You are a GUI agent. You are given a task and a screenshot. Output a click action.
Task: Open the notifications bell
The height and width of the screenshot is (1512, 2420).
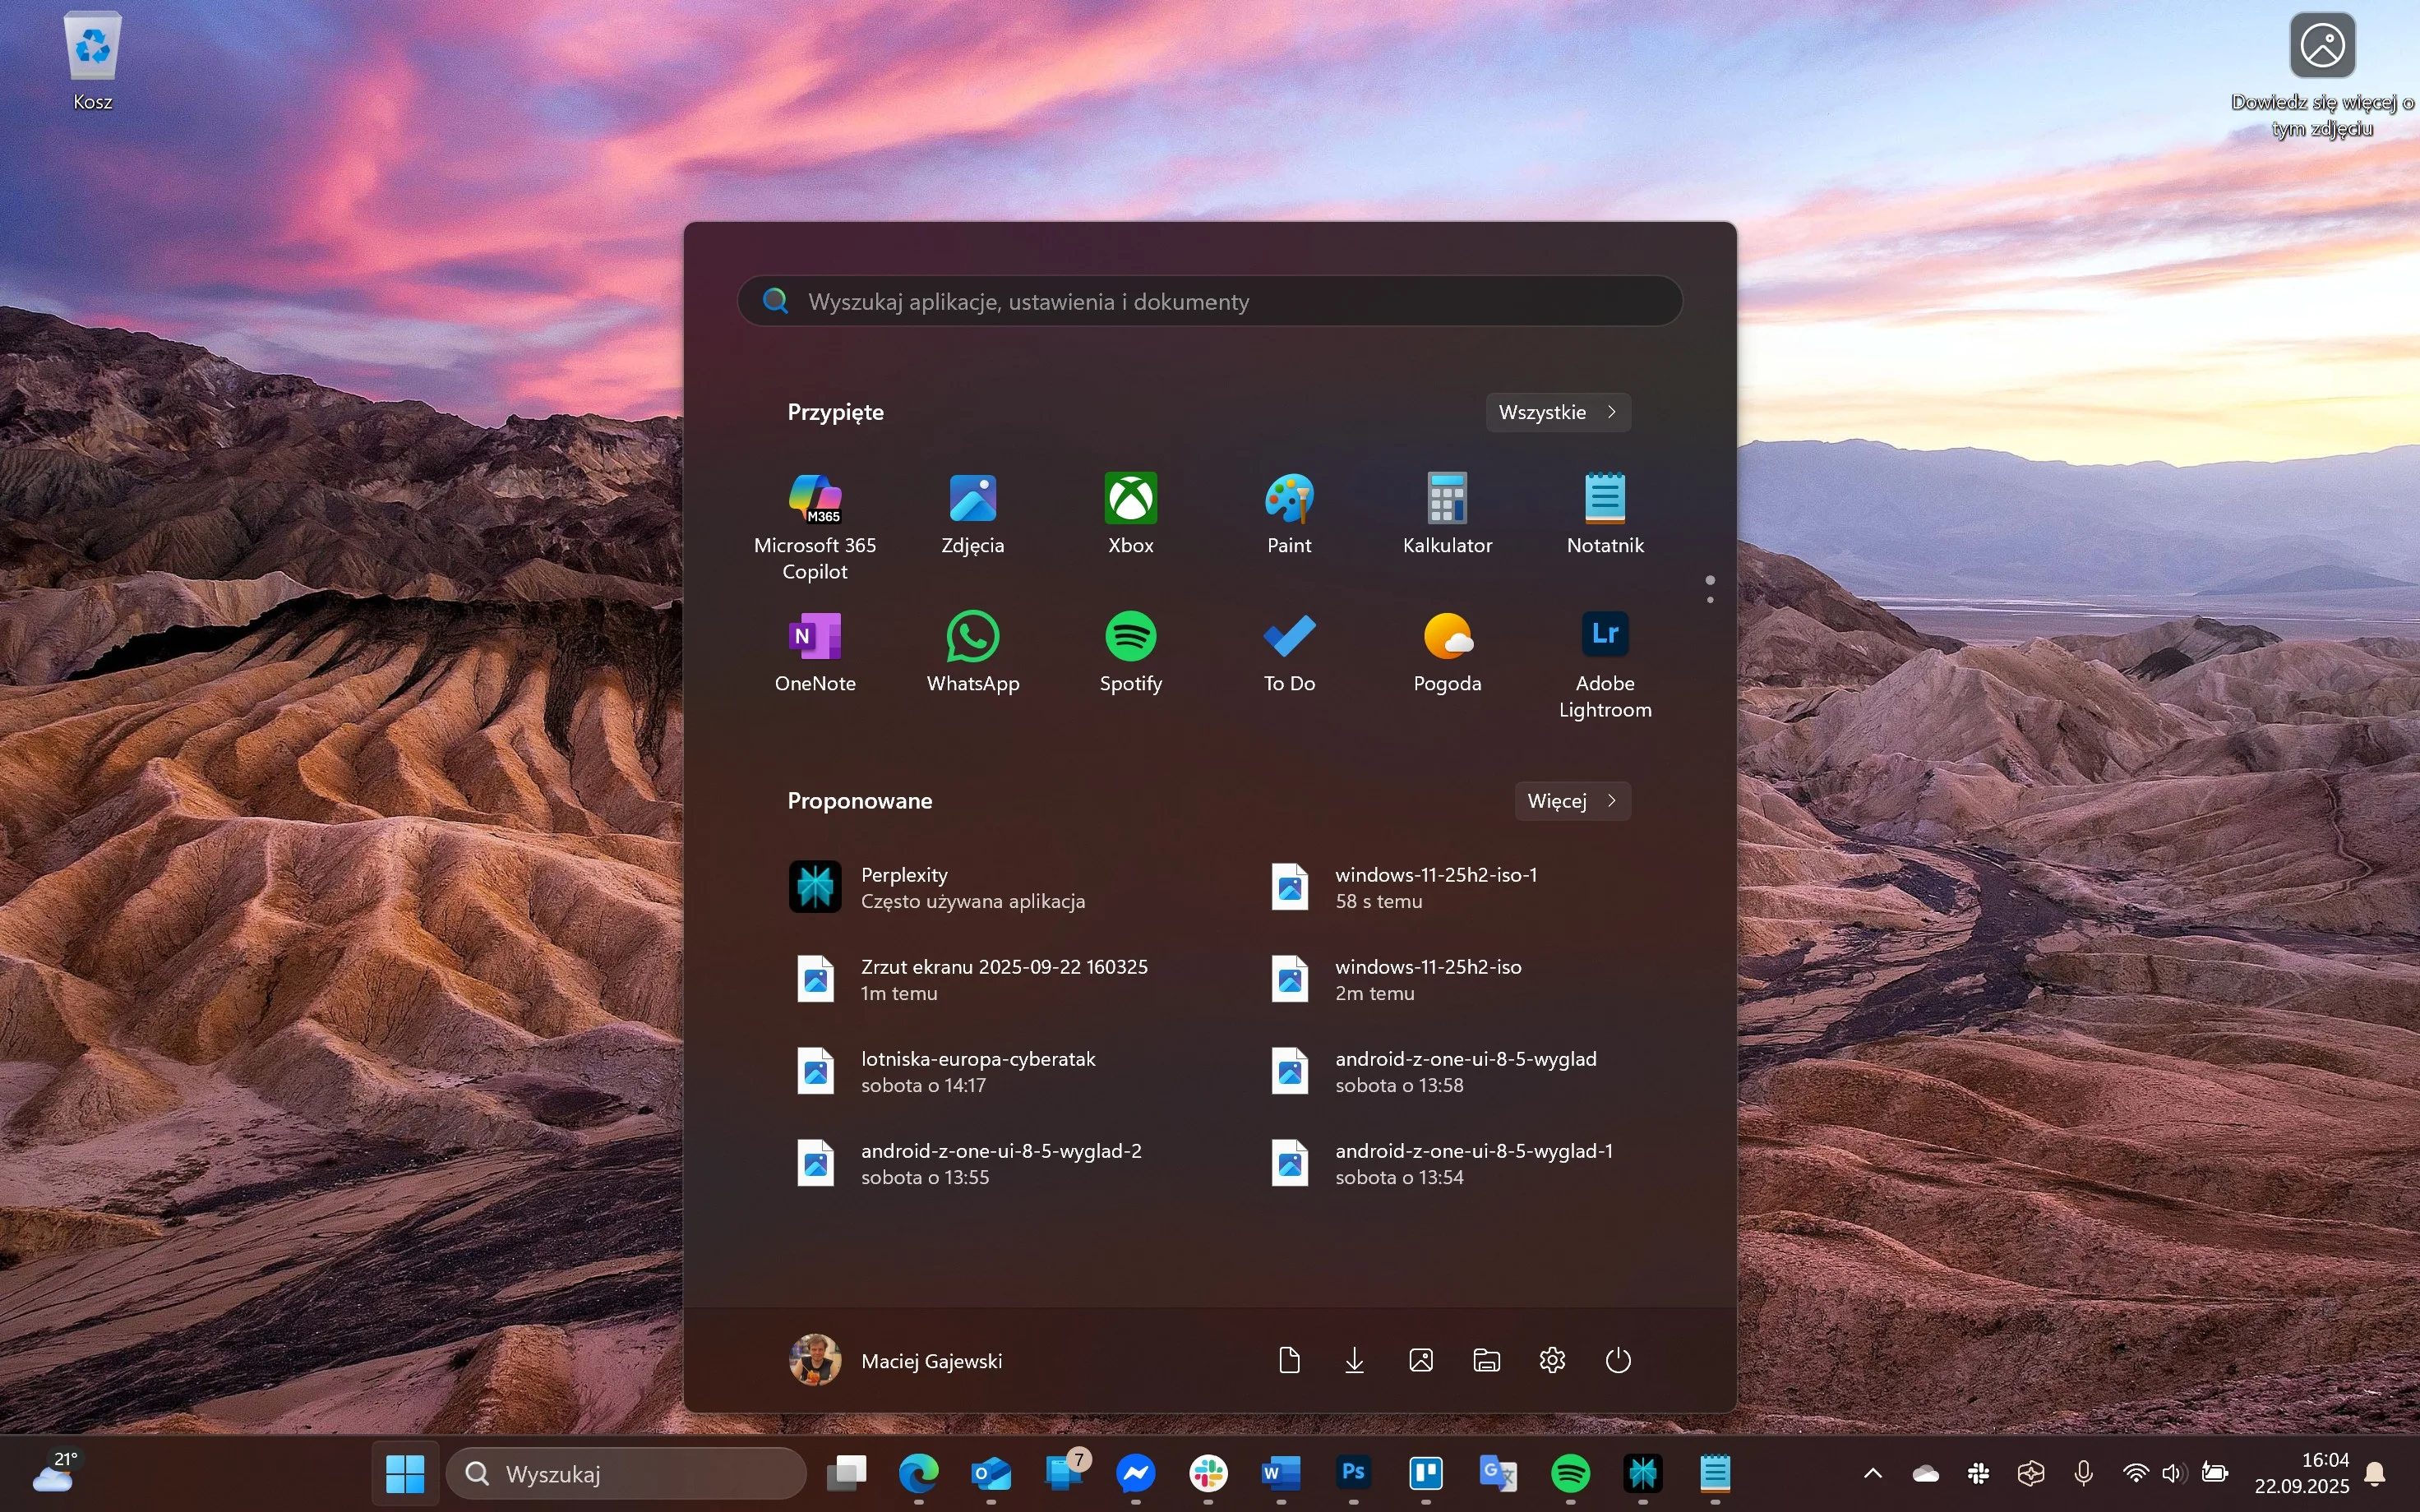[x=2376, y=1473]
